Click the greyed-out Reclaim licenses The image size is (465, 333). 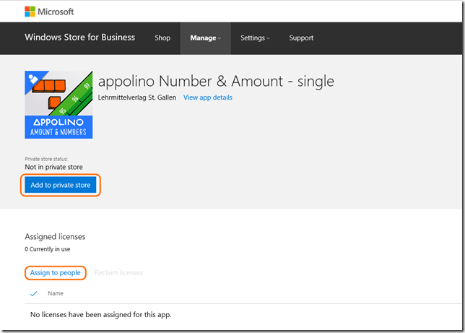pyautogui.click(x=118, y=273)
